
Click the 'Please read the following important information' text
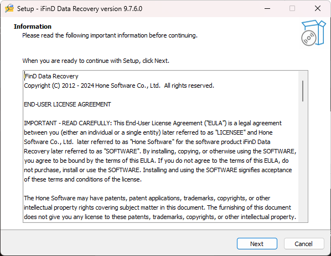point(110,35)
